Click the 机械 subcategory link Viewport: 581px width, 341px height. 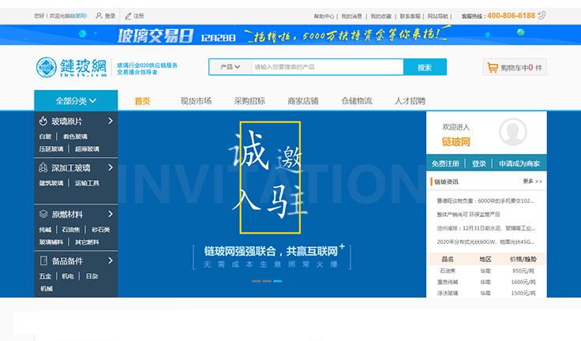click(47, 288)
